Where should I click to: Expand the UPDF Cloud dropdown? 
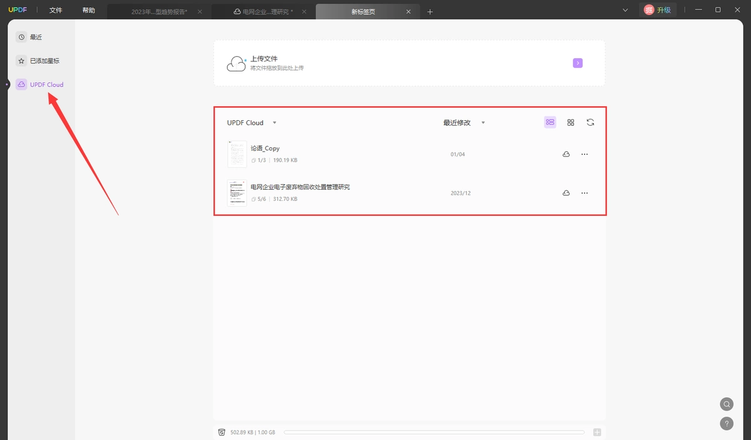[274, 123]
